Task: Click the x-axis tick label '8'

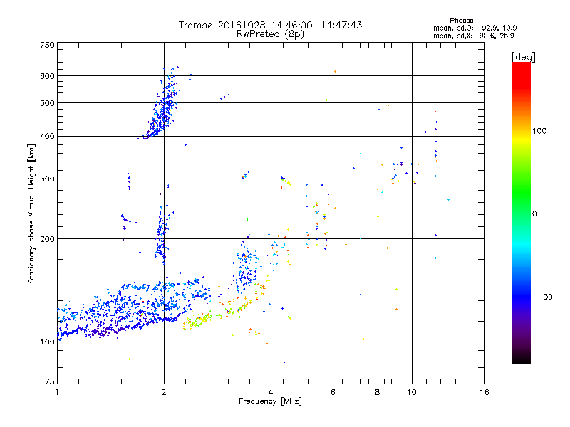Action: coord(378,392)
